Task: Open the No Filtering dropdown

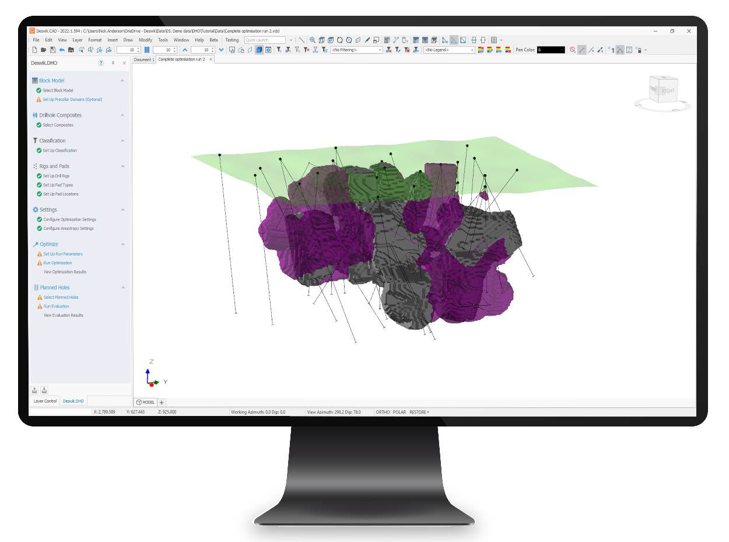Action: tap(356, 50)
